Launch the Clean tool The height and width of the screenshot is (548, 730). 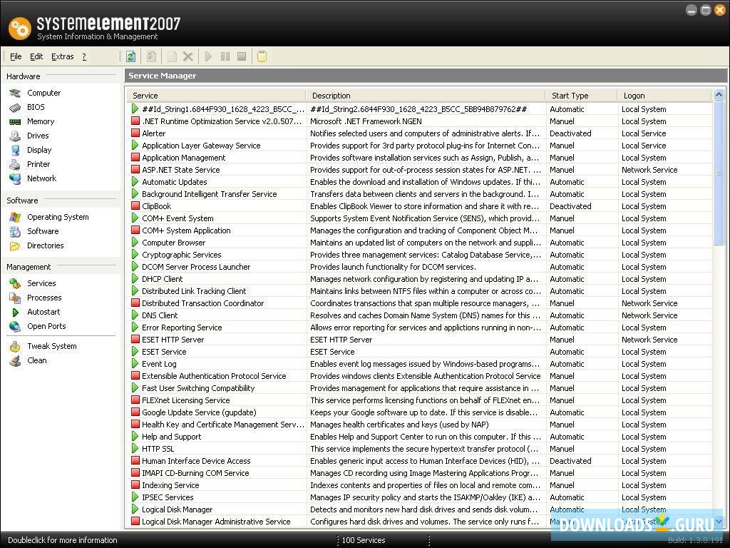pyautogui.click(x=37, y=360)
